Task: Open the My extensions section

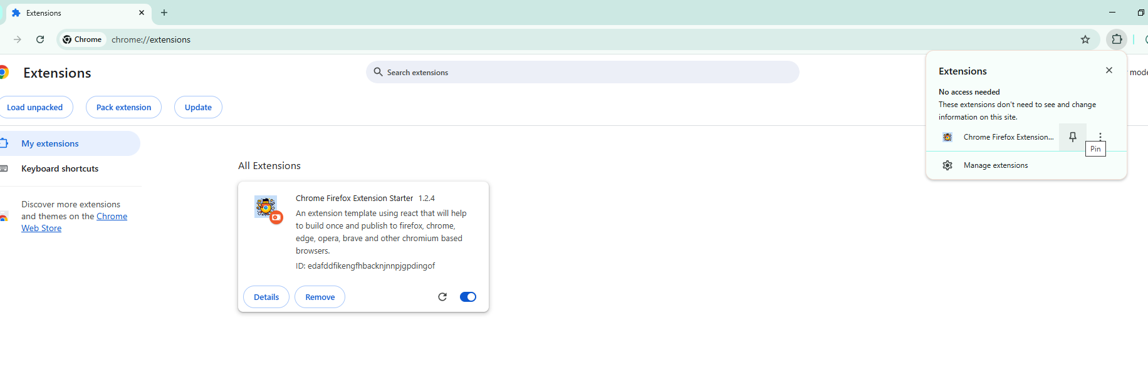Action: click(69, 143)
